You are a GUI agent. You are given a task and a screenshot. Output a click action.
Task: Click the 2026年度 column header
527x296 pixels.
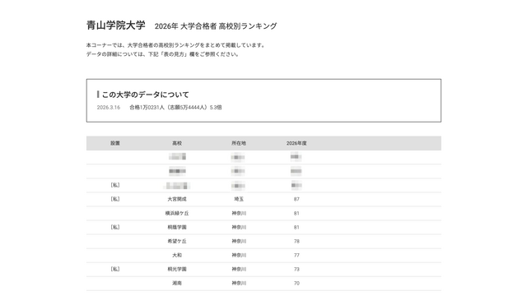(296, 143)
